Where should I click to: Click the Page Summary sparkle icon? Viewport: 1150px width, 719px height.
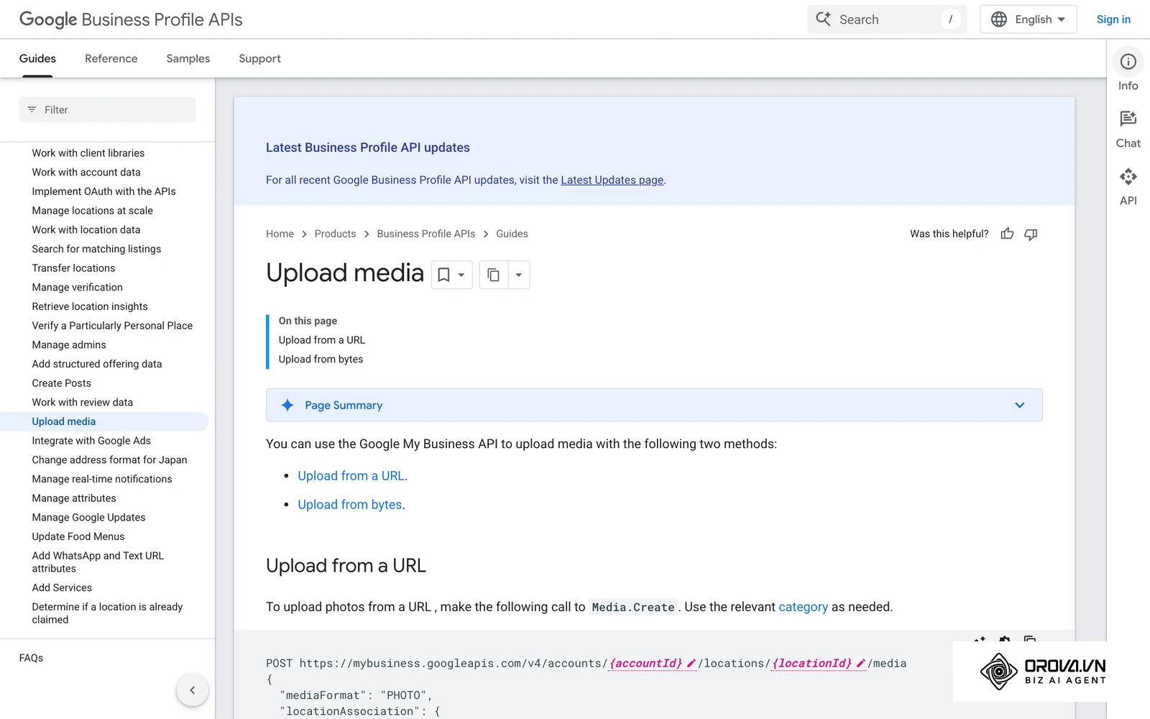pyautogui.click(x=287, y=406)
